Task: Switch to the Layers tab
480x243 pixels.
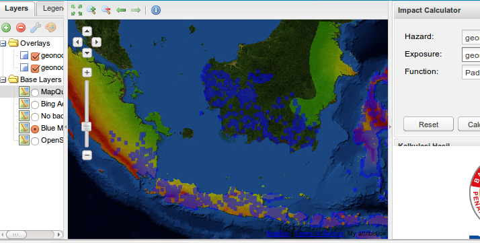Action: [17, 9]
